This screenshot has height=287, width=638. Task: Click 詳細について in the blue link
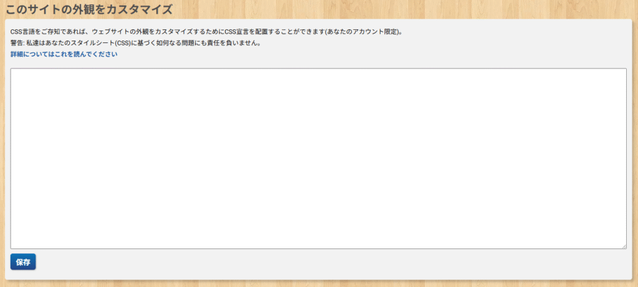30,55
